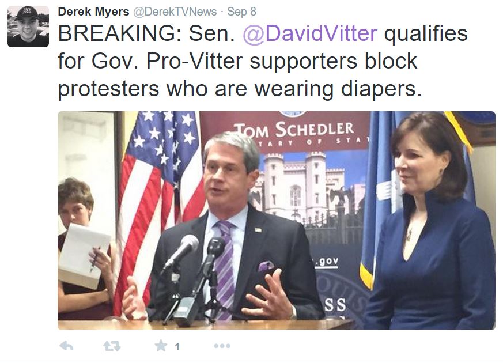Click the tweet text about diaper protesters
Image resolution: width=503 pixels, height=363 pixels.
pyautogui.click(x=240, y=89)
